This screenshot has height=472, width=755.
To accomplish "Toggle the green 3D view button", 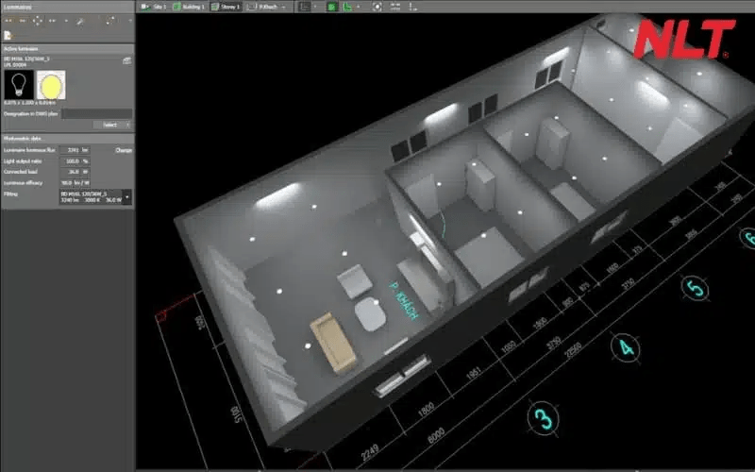I will point(332,6).
